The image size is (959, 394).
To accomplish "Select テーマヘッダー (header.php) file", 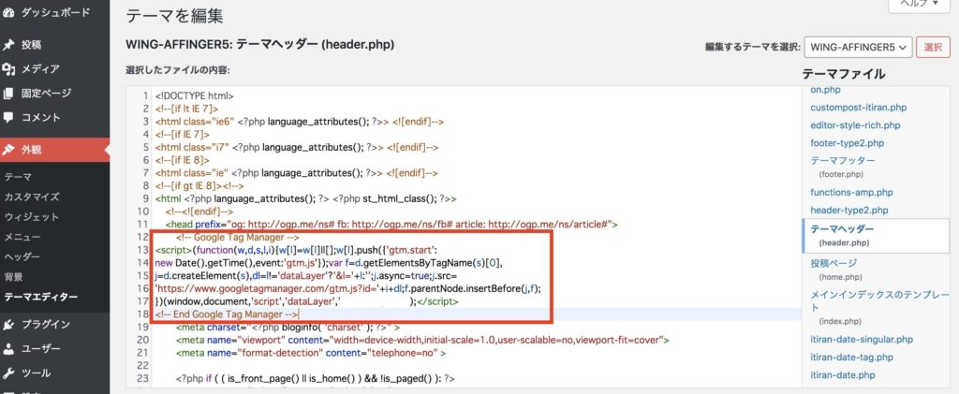I will tap(876, 236).
